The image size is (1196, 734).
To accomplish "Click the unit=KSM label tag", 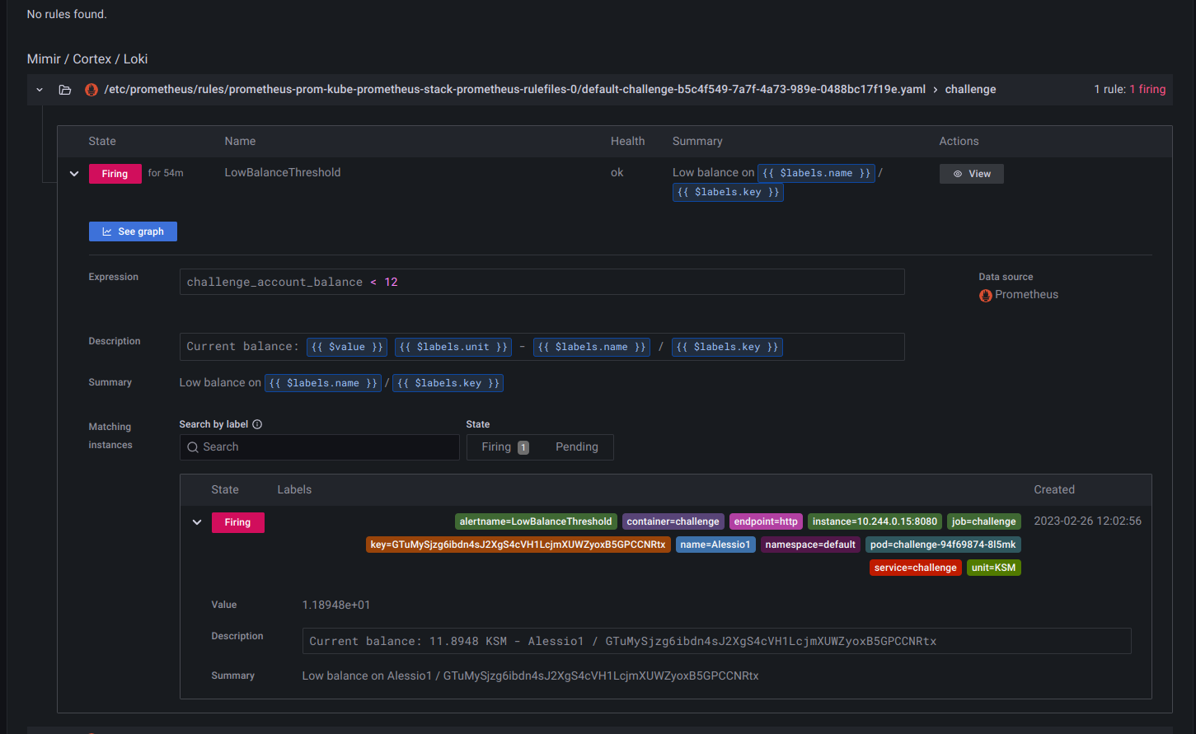I will pyautogui.click(x=993, y=568).
